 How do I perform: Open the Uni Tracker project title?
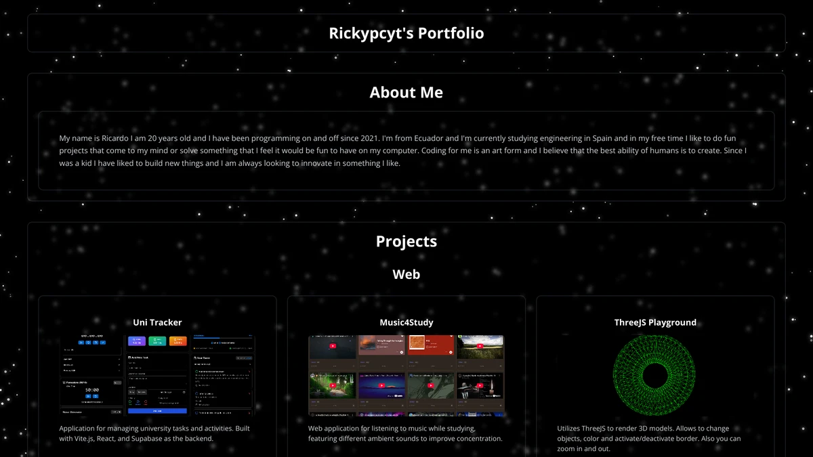point(157,323)
